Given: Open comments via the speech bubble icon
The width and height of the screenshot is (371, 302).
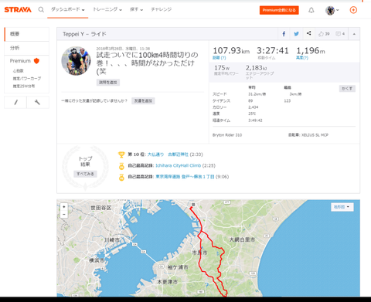Looking at the screenshot, I should click(338, 34).
